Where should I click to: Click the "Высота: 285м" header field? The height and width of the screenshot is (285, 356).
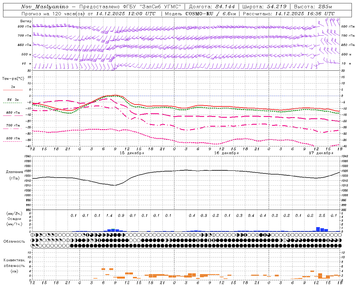click(x=313, y=7)
